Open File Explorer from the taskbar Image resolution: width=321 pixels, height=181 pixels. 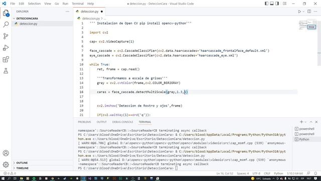[21, 178]
